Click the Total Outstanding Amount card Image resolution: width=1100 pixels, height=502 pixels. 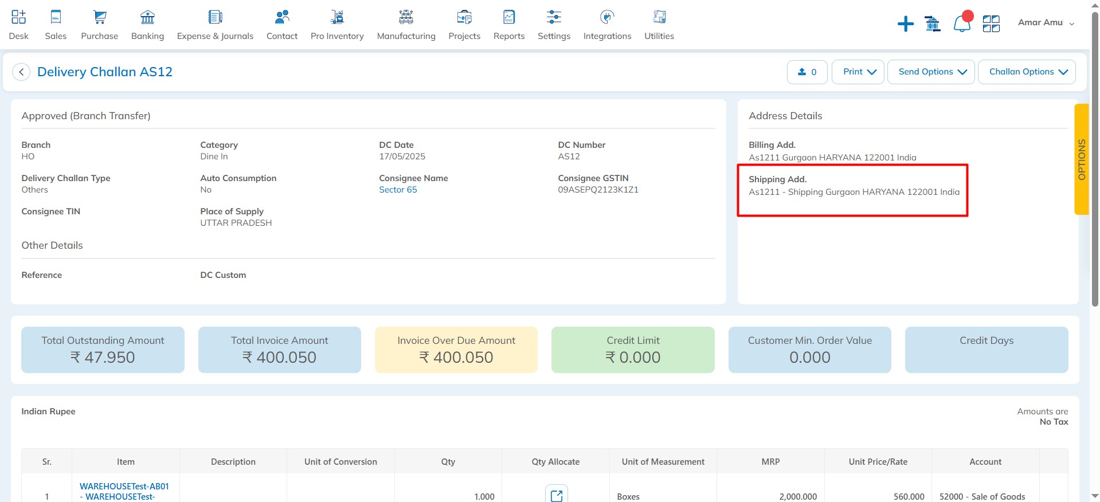click(x=103, y=350)
